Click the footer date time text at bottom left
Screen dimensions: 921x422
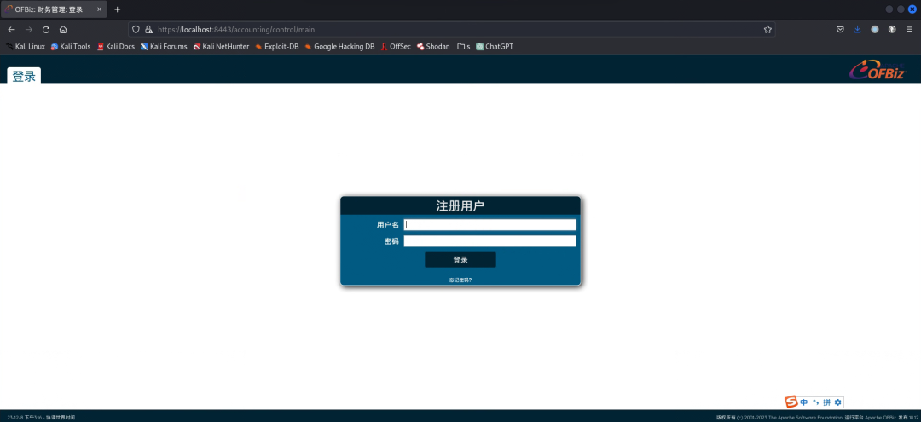(41, 417)
